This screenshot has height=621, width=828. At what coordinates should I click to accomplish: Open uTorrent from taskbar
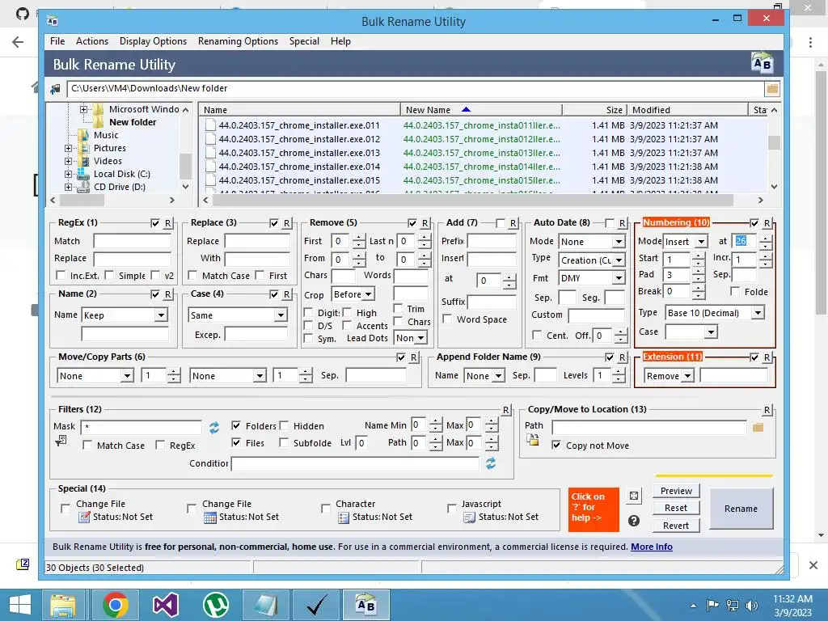tap(215, 605)
